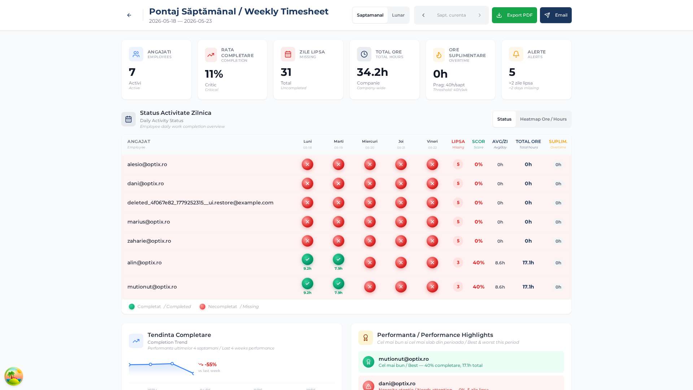693x390 pixels.
Task: Select the Status tab
Action: [504, 119]
